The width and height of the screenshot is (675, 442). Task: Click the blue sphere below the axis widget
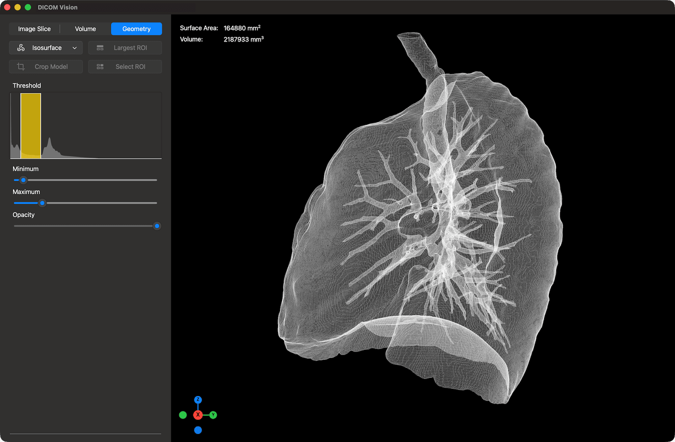[x=198, y=430]
